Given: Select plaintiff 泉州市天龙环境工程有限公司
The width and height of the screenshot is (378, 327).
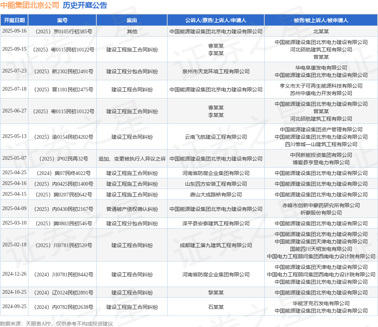Looking at the screenshot, I should (216, 71).
